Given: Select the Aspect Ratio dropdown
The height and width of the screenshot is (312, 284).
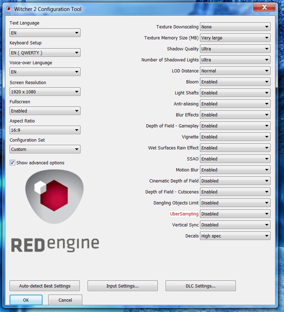Looking at the screenshot, I should (45, 130).
